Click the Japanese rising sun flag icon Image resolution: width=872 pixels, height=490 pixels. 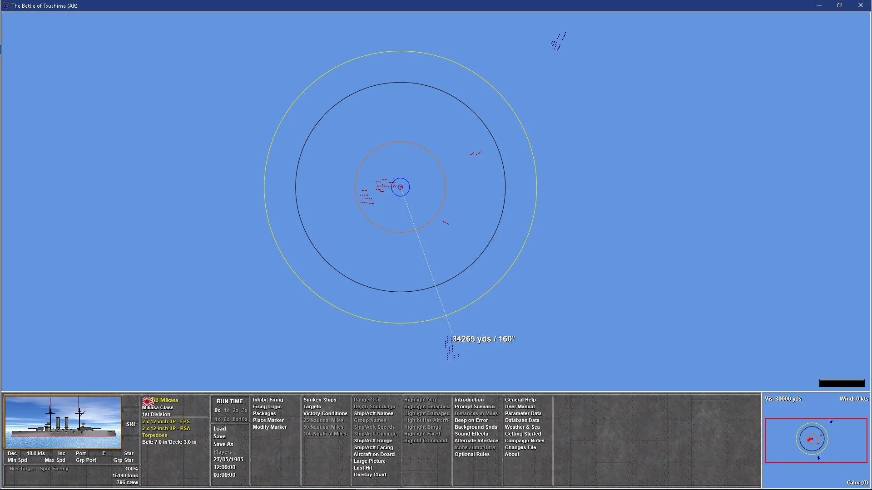click(x=147, y=401)
